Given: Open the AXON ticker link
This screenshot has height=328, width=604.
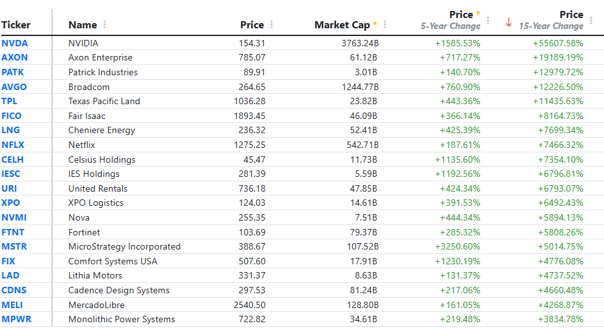Looking at the screenshot, I should point(15,58).
